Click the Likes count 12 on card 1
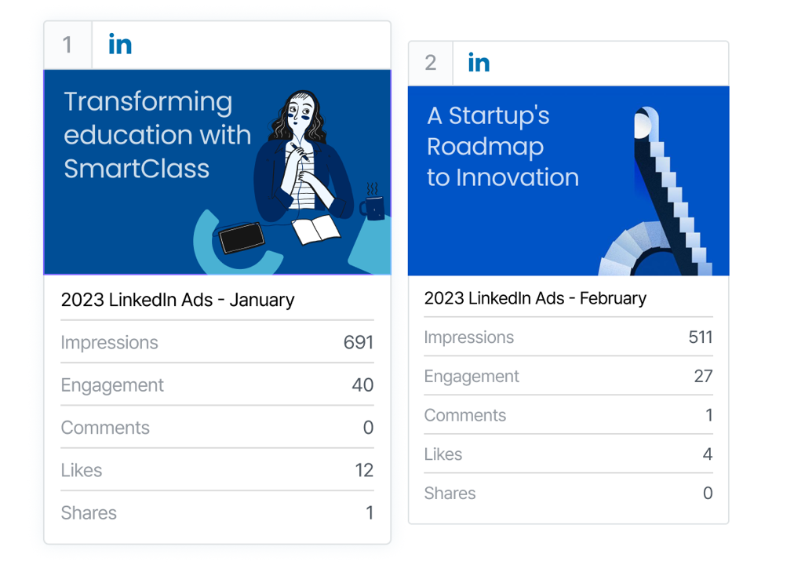This screenshot has height=565, width=794. click(363, 469)
